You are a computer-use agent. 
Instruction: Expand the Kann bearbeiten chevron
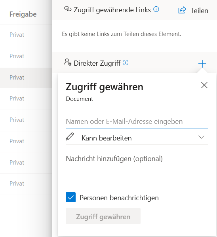coord(202,137)
